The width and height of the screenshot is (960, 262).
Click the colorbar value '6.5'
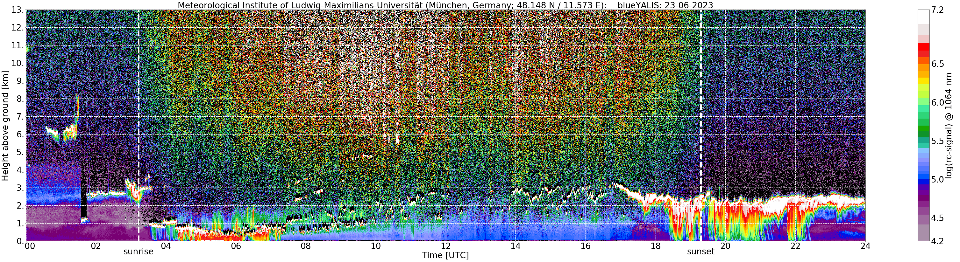pos(938,64)
